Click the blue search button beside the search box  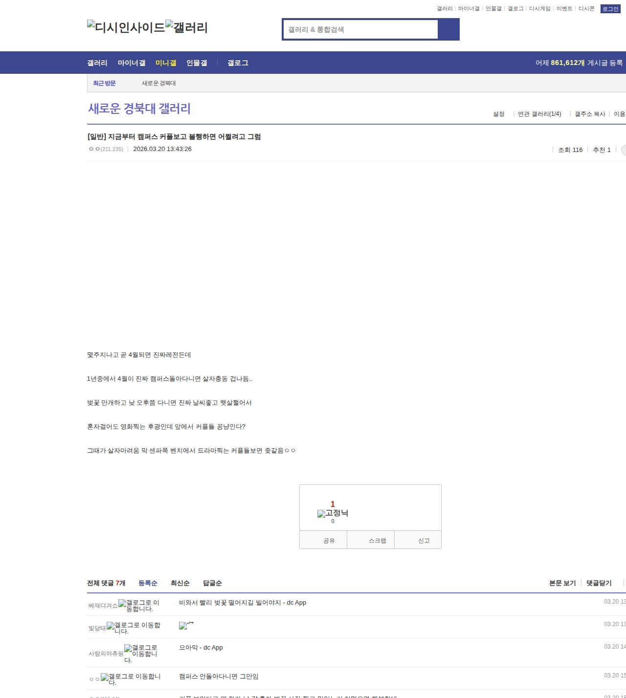point(448,29)
